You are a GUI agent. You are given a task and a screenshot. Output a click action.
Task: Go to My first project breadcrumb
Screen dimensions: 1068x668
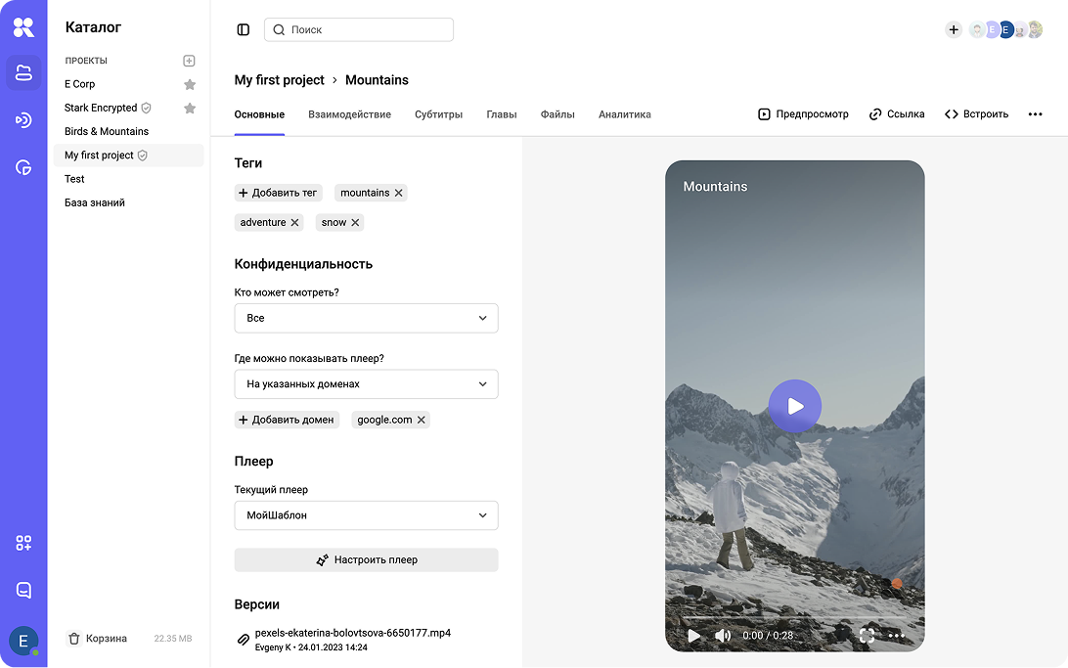(x=280, y=80)
